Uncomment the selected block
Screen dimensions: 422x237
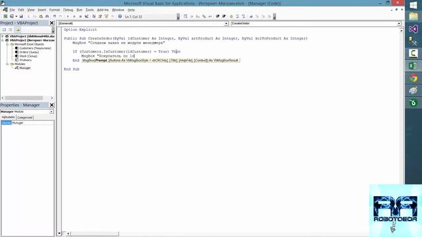[x=243, y=16]
